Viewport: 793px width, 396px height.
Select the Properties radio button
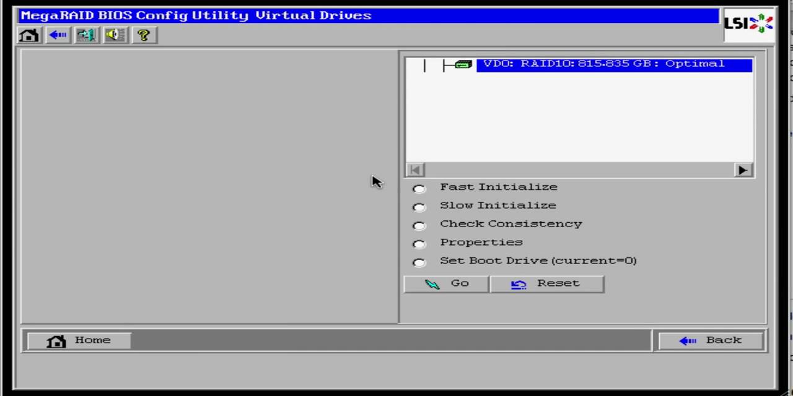pos(419,244)
